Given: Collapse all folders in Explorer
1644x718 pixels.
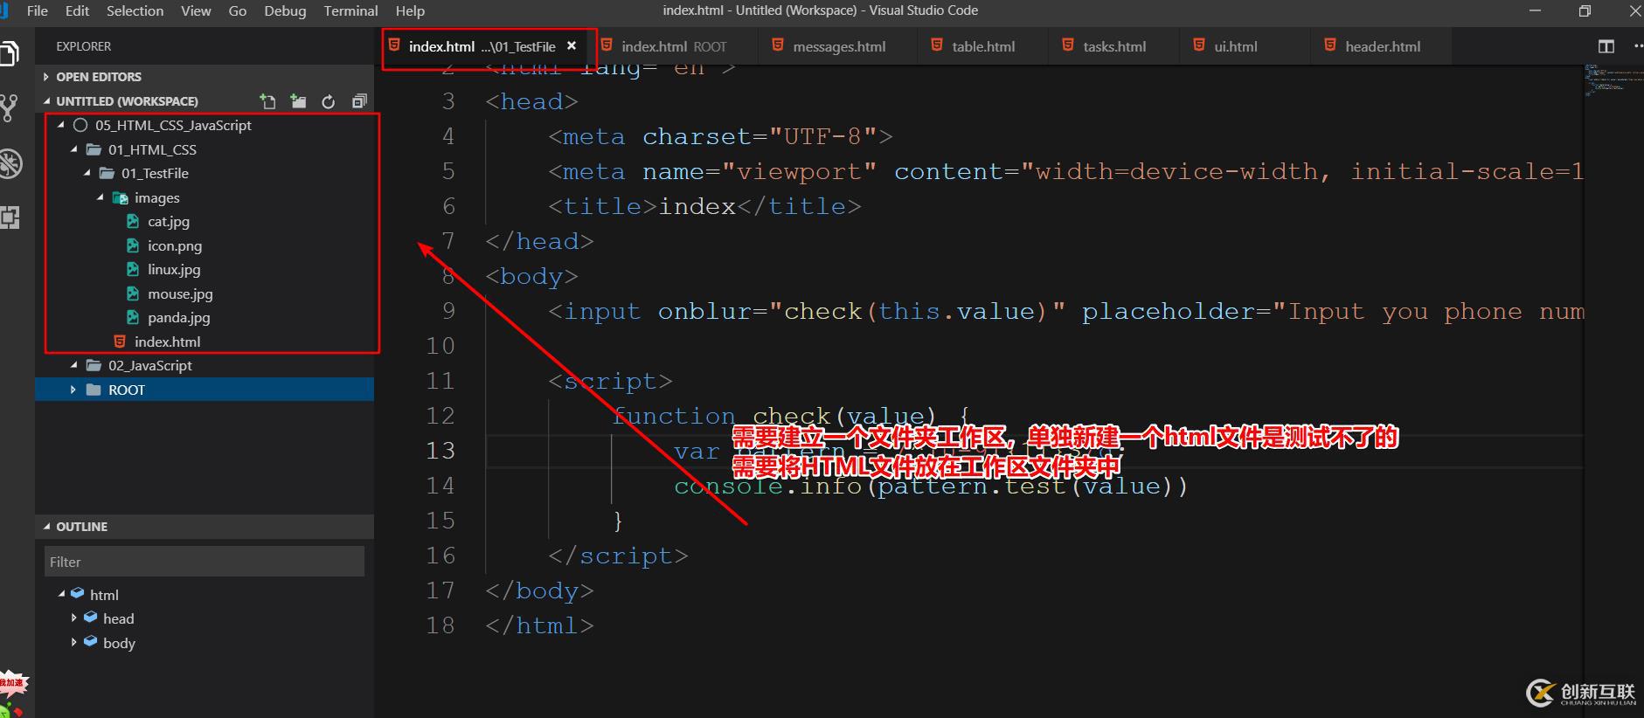Looking at the screenshot, I should point(358,101).
